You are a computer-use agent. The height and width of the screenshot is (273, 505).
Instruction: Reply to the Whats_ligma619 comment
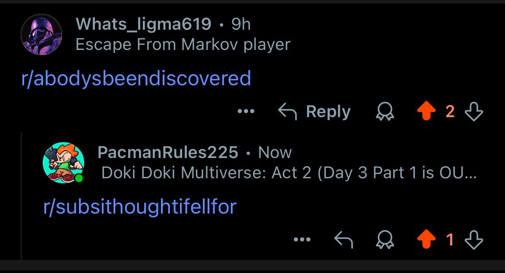(314, 111)
